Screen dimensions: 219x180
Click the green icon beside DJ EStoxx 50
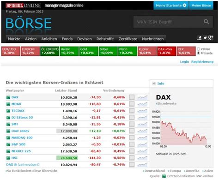[8, 118]
